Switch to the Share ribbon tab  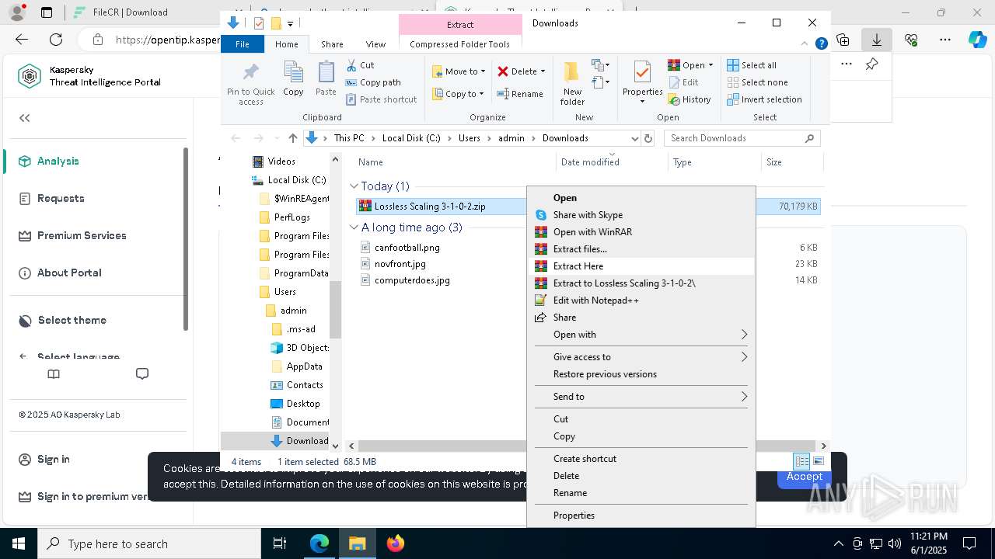[332, 44]
